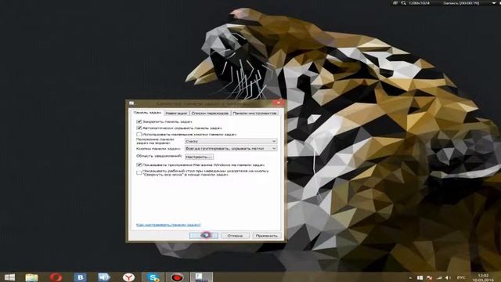Open the taskbar position dropdown showing Снизу
Screen dimensions: 501x282
231,141
